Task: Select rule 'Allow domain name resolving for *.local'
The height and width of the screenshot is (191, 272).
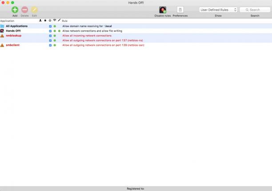Action: point(87,26)
